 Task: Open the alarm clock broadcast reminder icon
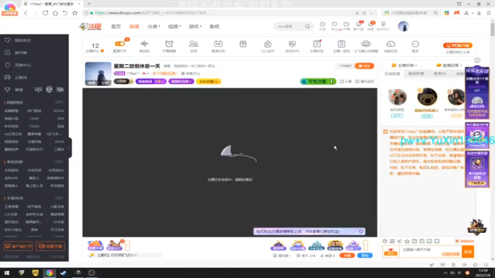click(x=169, y=44)
